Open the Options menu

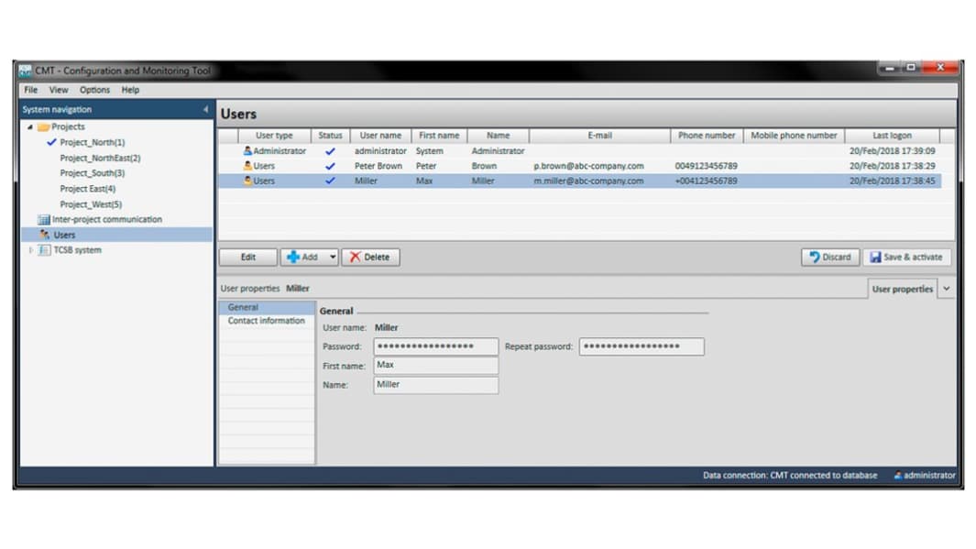coord(94,90)
